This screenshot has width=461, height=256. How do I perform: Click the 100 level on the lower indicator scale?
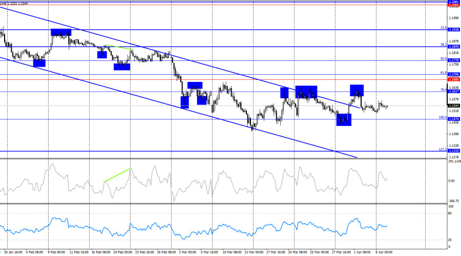451,207
